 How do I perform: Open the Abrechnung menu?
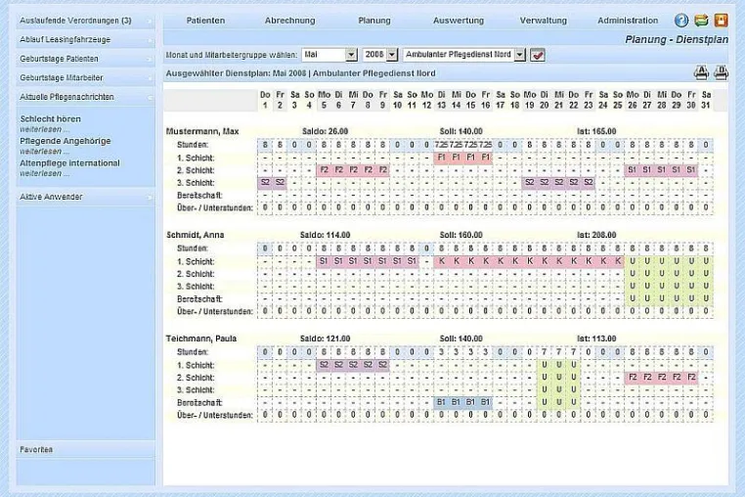tap(289, 21)
